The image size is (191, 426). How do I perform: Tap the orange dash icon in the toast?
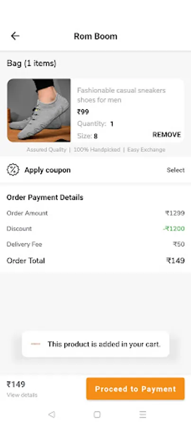(x=36, y=344)
